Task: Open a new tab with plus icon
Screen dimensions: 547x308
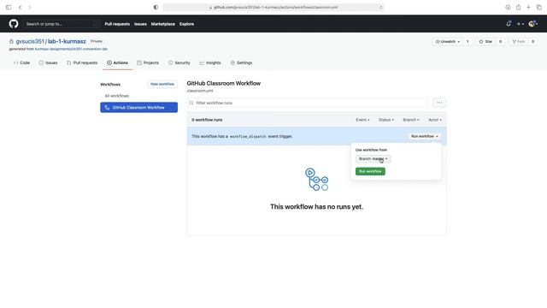Action: point(528,7)
